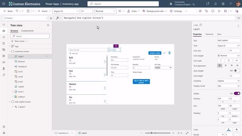Click the Back button
Image resolution: width=242 pixels, height=136 pixels.
click(x=8, y=11)
